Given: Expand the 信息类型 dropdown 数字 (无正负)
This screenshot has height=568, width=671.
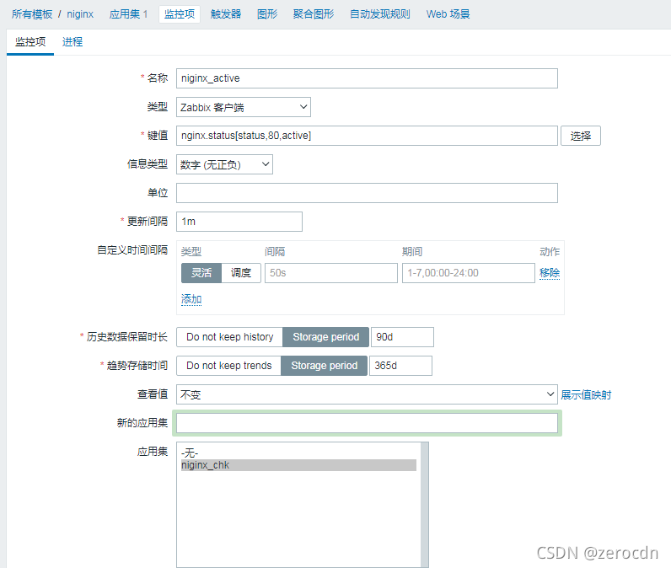Looking at the screenshot, I should 224,164.
